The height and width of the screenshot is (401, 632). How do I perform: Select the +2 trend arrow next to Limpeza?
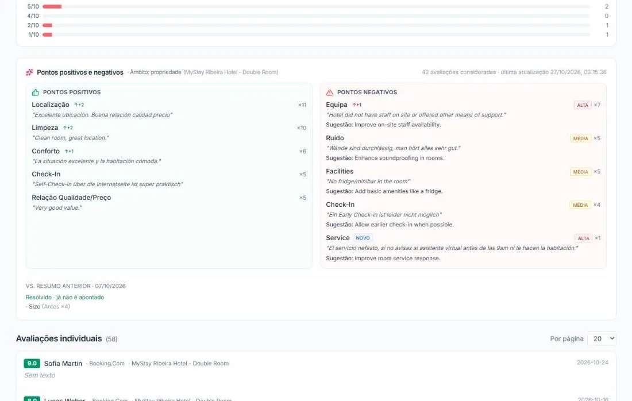point(68,128)
